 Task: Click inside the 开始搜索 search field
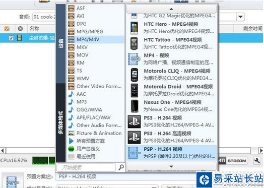coord(86,167)
